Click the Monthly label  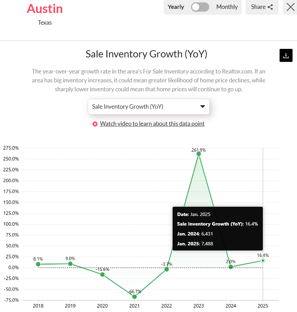click(227, 6)
